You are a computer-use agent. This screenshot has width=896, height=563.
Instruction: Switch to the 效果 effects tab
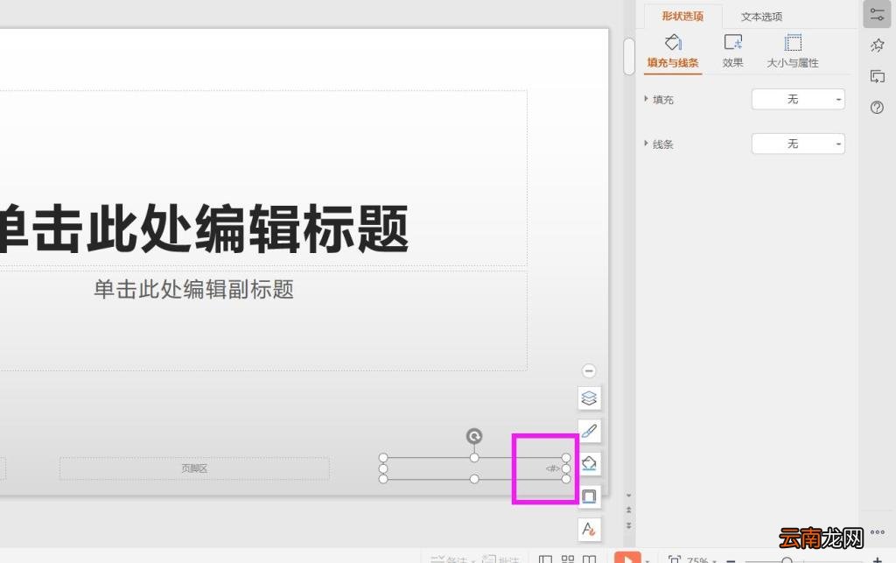point(732,50)
